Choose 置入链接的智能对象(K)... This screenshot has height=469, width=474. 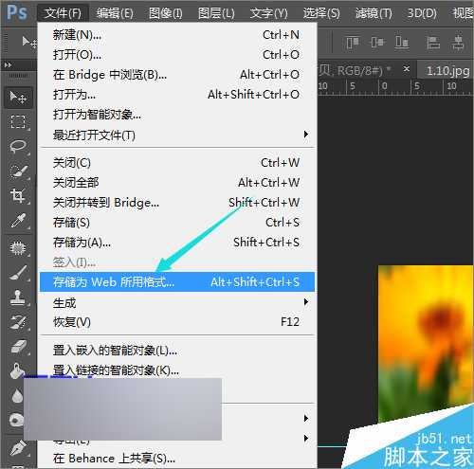[x=177, y=370]
